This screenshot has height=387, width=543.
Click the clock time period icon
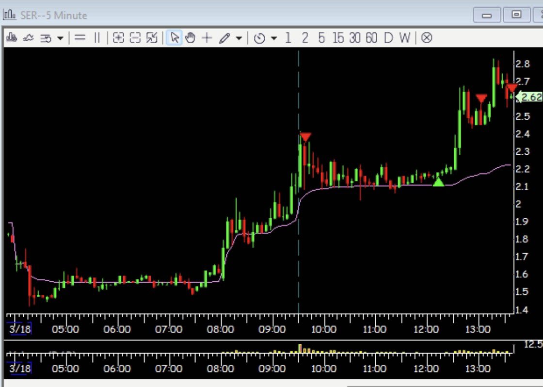tap(259, 38)
